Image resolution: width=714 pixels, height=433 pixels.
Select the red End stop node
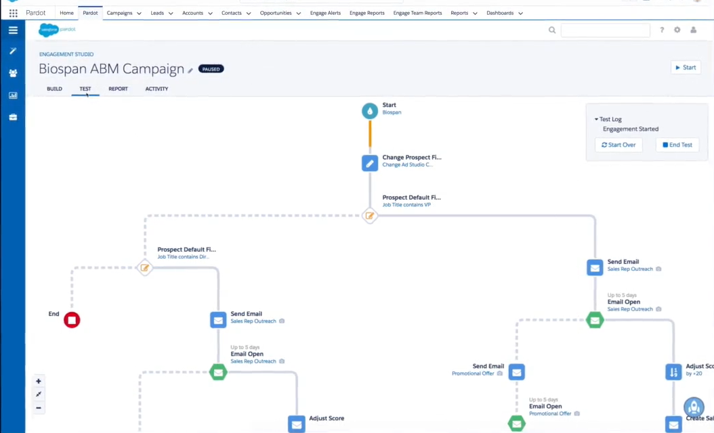(x=72, y=320)
